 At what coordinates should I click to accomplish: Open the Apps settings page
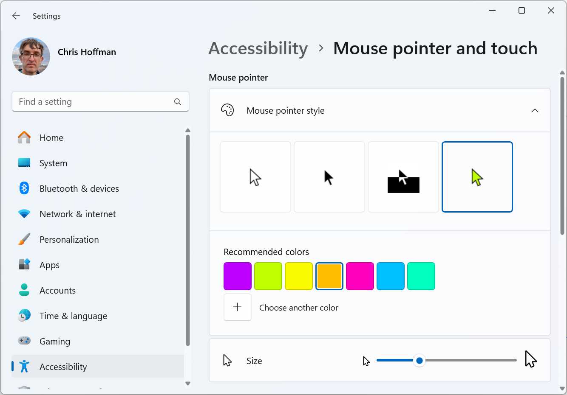click(49, 265)
